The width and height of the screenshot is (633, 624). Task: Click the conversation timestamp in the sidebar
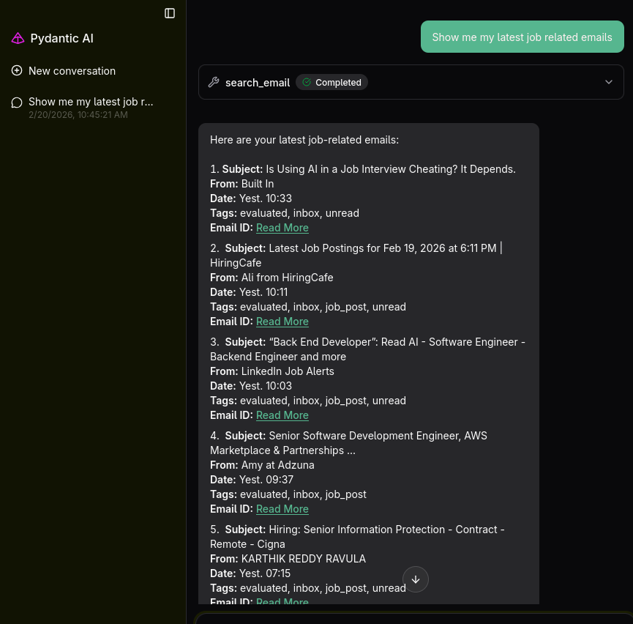click(78, 114)
